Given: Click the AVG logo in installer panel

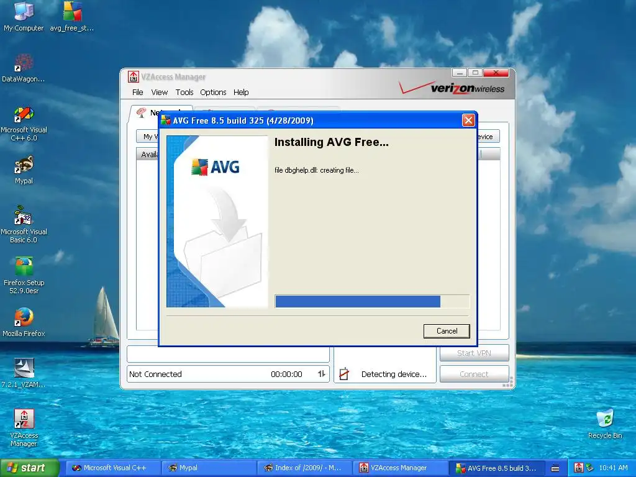Looking at the screenshot, I should point(216,166).
